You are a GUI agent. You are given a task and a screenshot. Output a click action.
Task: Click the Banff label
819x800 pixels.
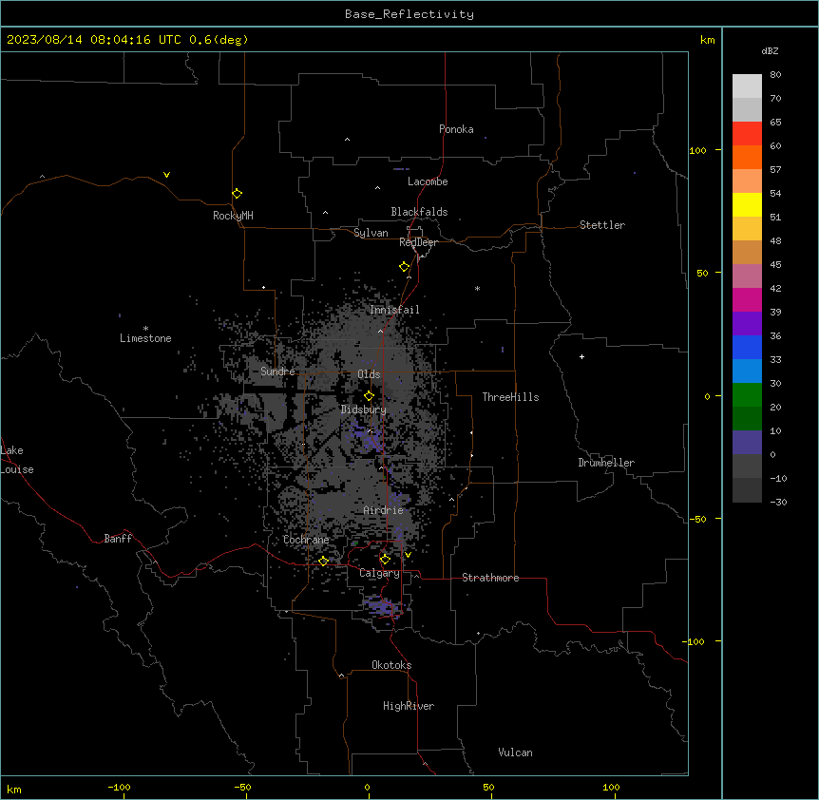118,539
